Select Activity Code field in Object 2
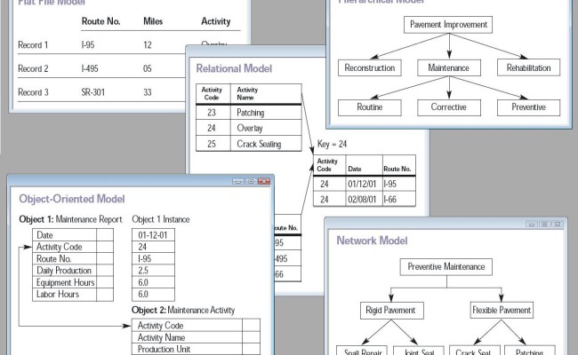This screenshot has width=578, height=355. pyautogui.click(x=196, y=325)
